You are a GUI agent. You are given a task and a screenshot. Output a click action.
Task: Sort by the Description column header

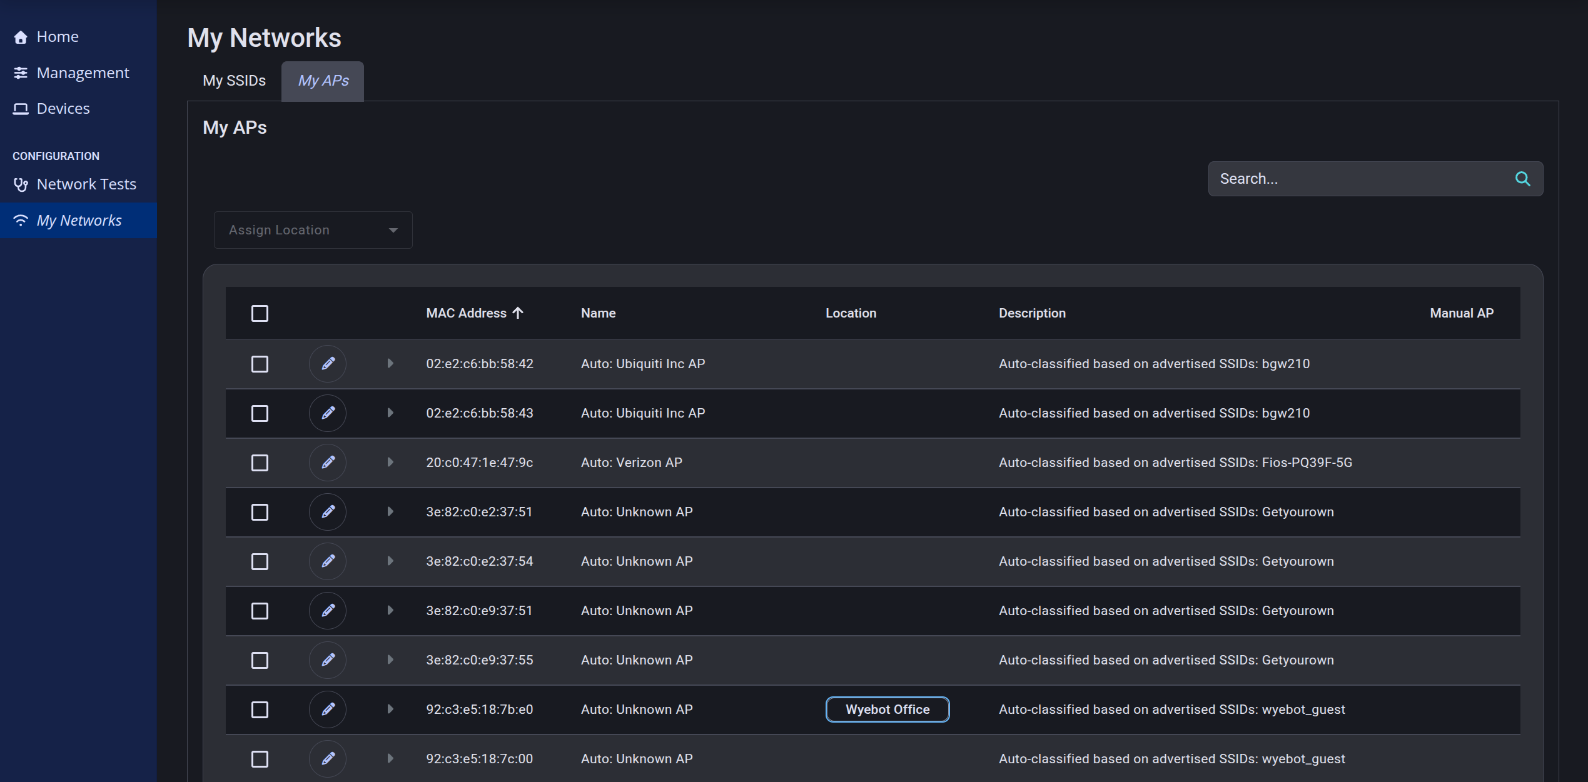click(x=1032, y=313)
